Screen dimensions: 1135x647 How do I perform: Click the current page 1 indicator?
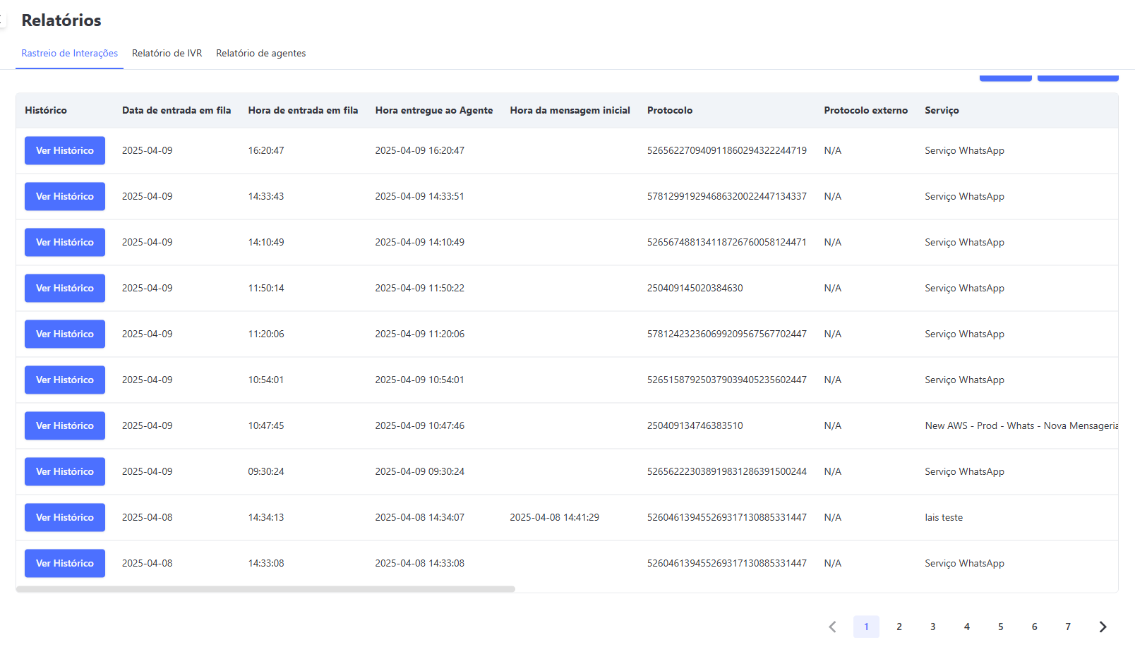click(866, 627)
